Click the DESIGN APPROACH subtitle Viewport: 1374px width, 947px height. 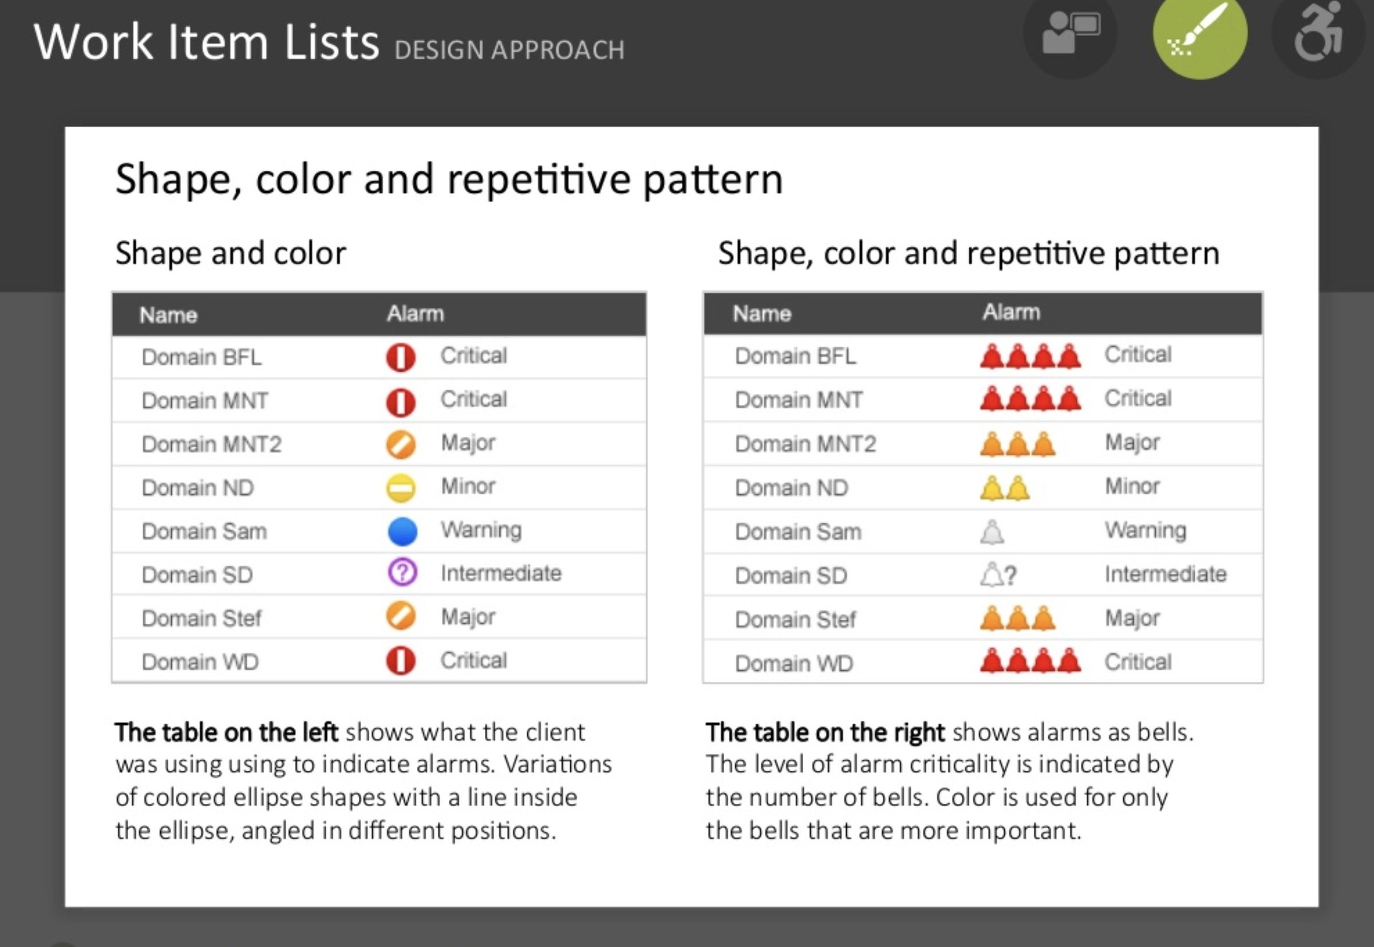510,50
